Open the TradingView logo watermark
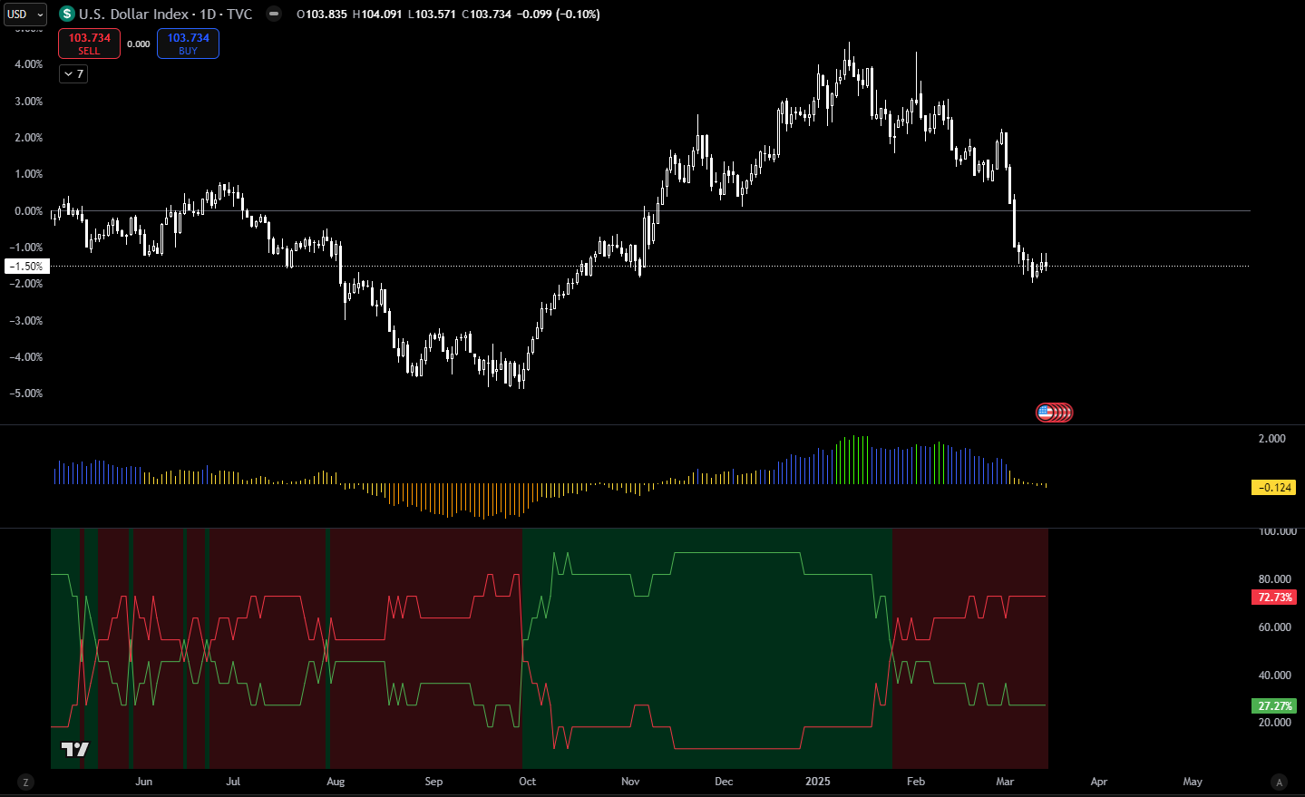 tap(76, 749)
